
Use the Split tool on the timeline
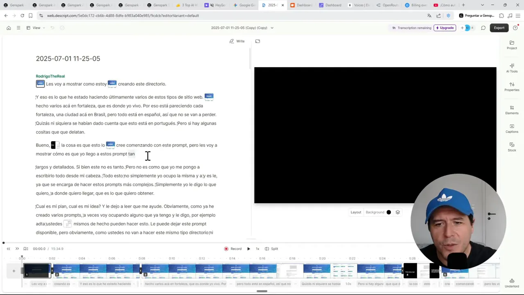271,249
